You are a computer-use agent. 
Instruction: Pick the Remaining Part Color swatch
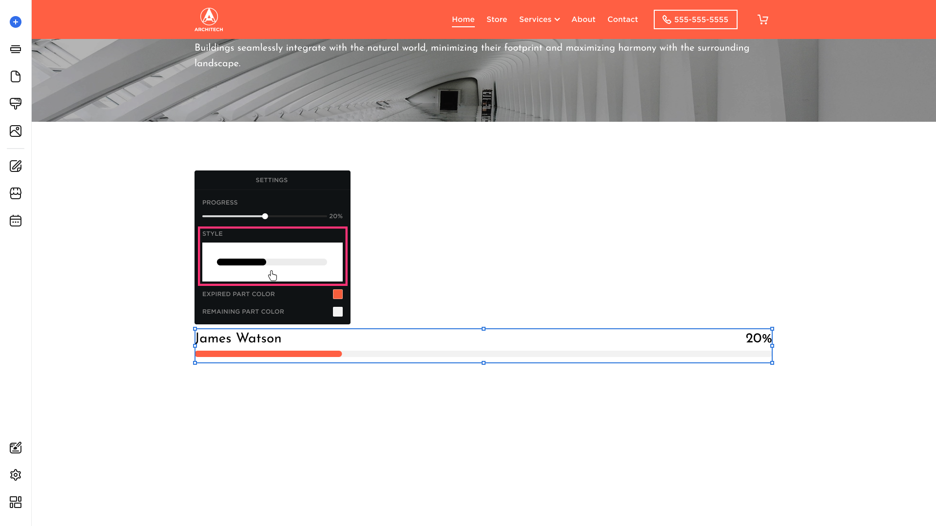tap(337, 312)
